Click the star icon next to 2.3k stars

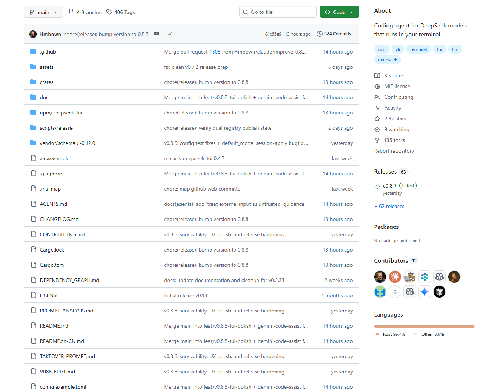(377, 119)
